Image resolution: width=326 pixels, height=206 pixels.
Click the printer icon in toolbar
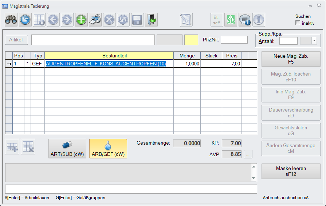[x=95, y=20]
